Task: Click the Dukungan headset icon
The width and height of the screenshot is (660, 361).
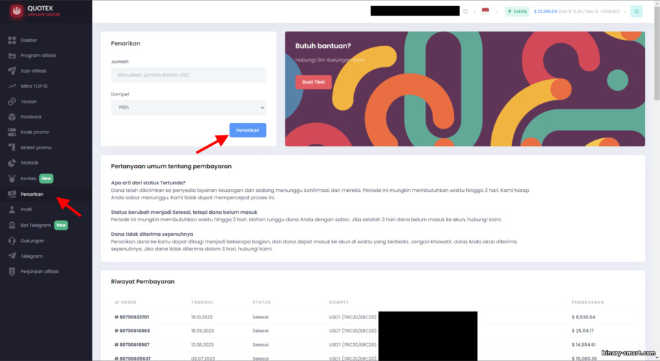Action: pyautogui.click(x=12, y=241)
